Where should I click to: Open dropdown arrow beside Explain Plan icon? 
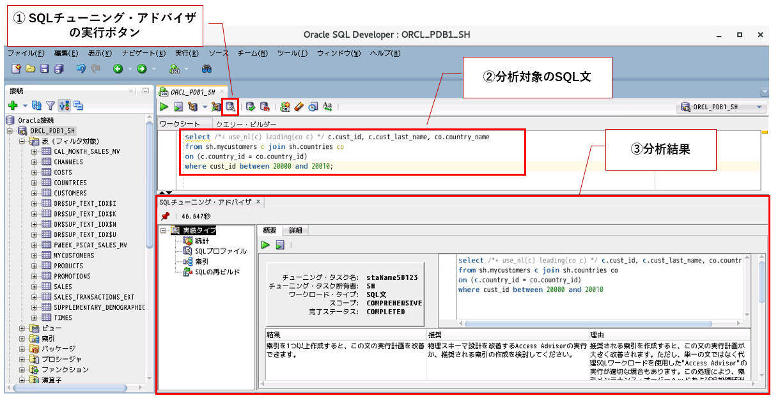(x=205, y=107)
